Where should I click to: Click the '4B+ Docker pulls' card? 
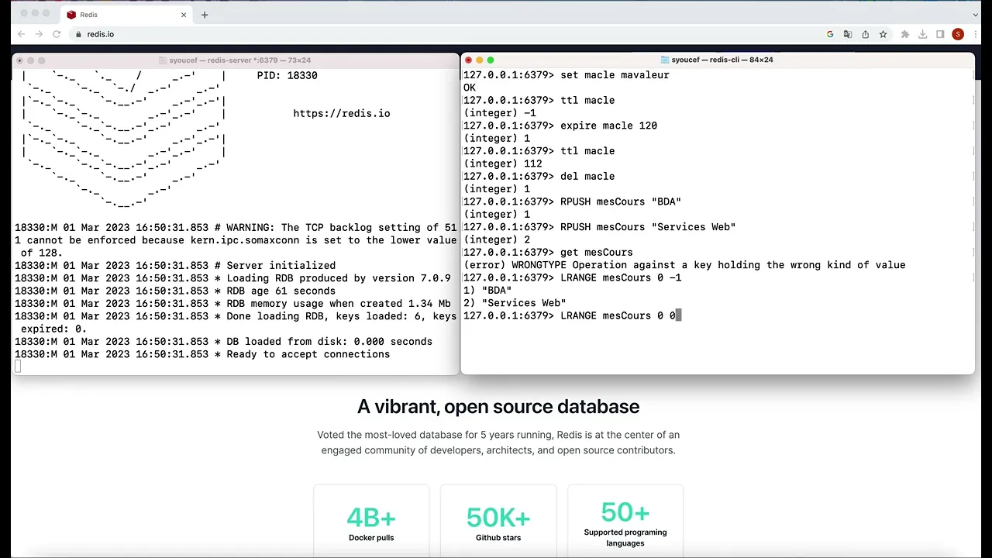(x=371, y=521)
